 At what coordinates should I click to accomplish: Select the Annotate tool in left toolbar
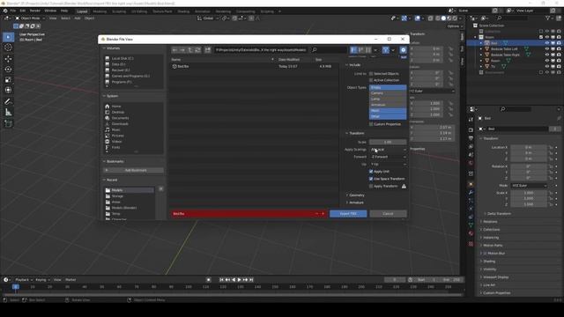pos(8,102)
